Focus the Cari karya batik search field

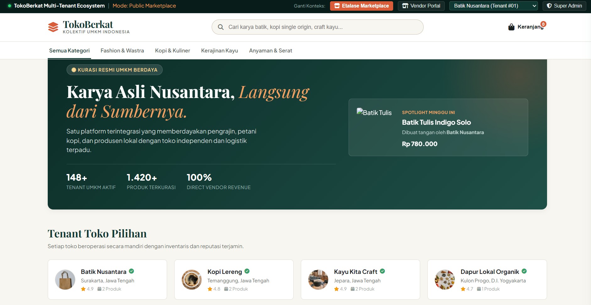[317, 27]
